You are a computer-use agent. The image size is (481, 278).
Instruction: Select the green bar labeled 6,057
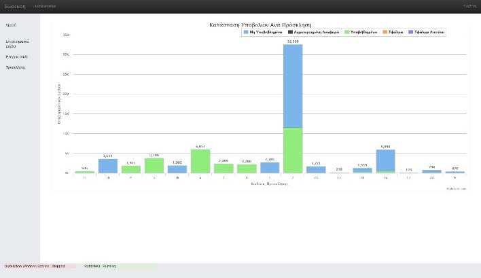click(200, 161)
